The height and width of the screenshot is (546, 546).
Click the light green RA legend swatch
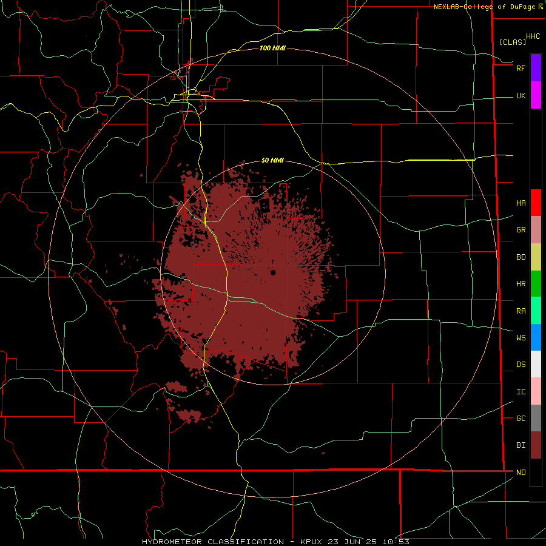click(x=536, y=311)
